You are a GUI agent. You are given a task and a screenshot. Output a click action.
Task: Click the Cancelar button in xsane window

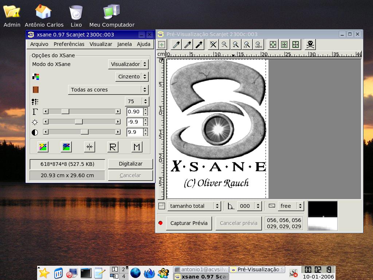130,175
